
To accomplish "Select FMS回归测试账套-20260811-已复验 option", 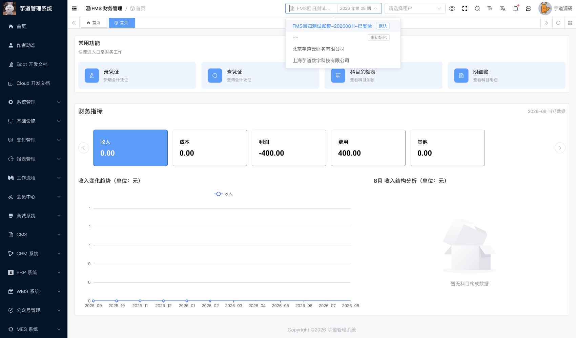I will 343,26.
